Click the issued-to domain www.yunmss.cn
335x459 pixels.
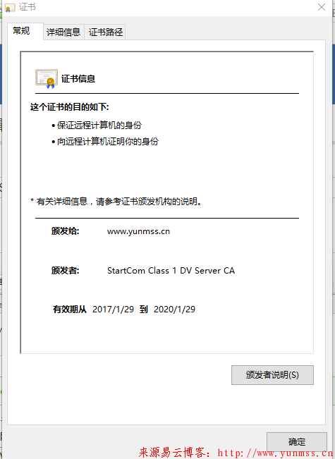point(138,231)
